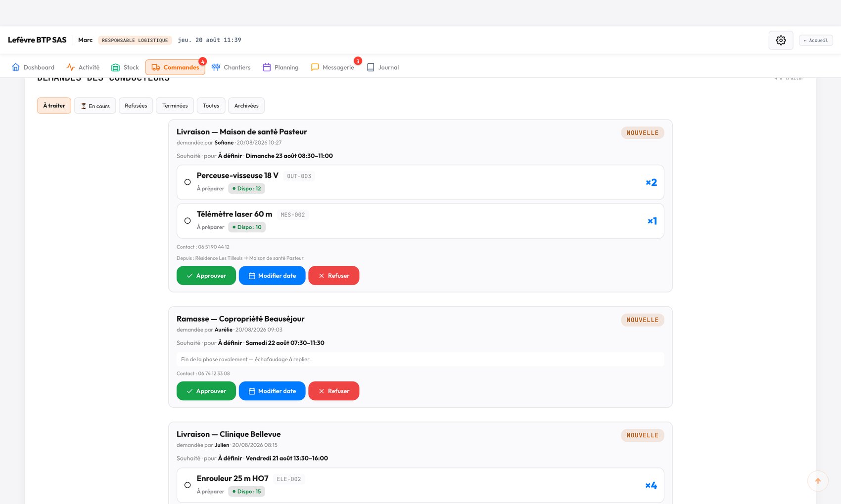Open the Journal tab
The image size is (841, 504).
click(383, 67)
